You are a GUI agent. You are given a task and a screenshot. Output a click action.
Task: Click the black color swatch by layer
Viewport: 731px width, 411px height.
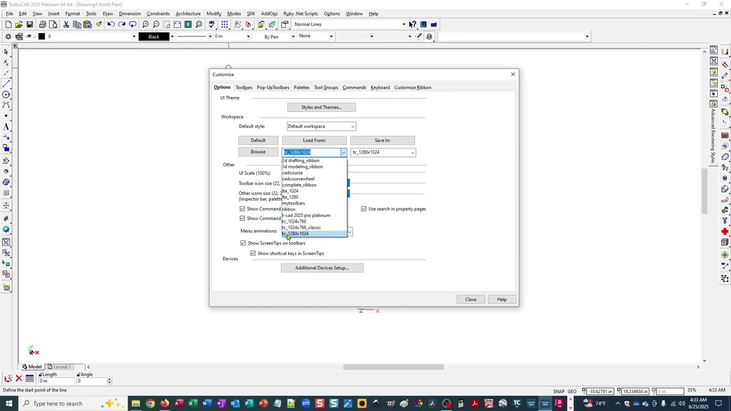click(x=41, y=37)
